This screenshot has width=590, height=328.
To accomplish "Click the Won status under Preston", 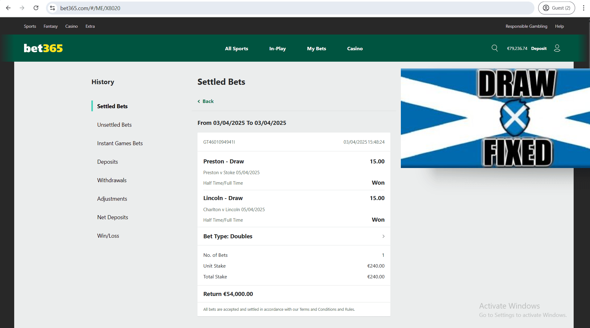I will tap(378, 182).
